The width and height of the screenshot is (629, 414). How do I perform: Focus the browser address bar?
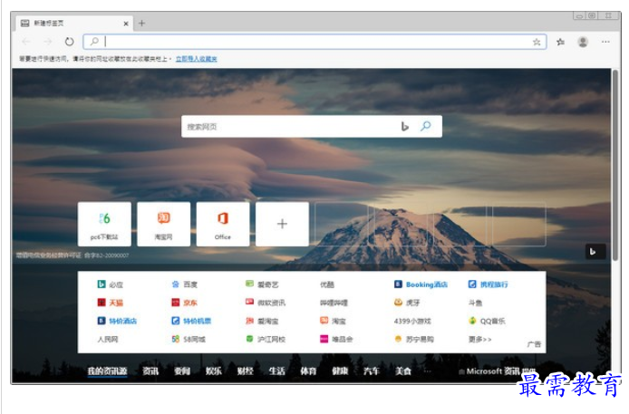(314, 42)
